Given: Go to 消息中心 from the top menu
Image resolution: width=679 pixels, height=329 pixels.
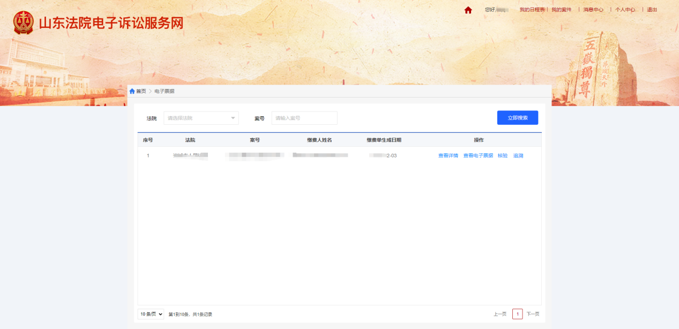Looking at the screenshot, I should pyautogui.click(x=593, y=10).
